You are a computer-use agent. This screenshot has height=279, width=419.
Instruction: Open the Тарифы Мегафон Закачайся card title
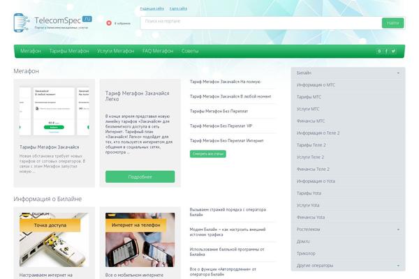tap(49, 147)
